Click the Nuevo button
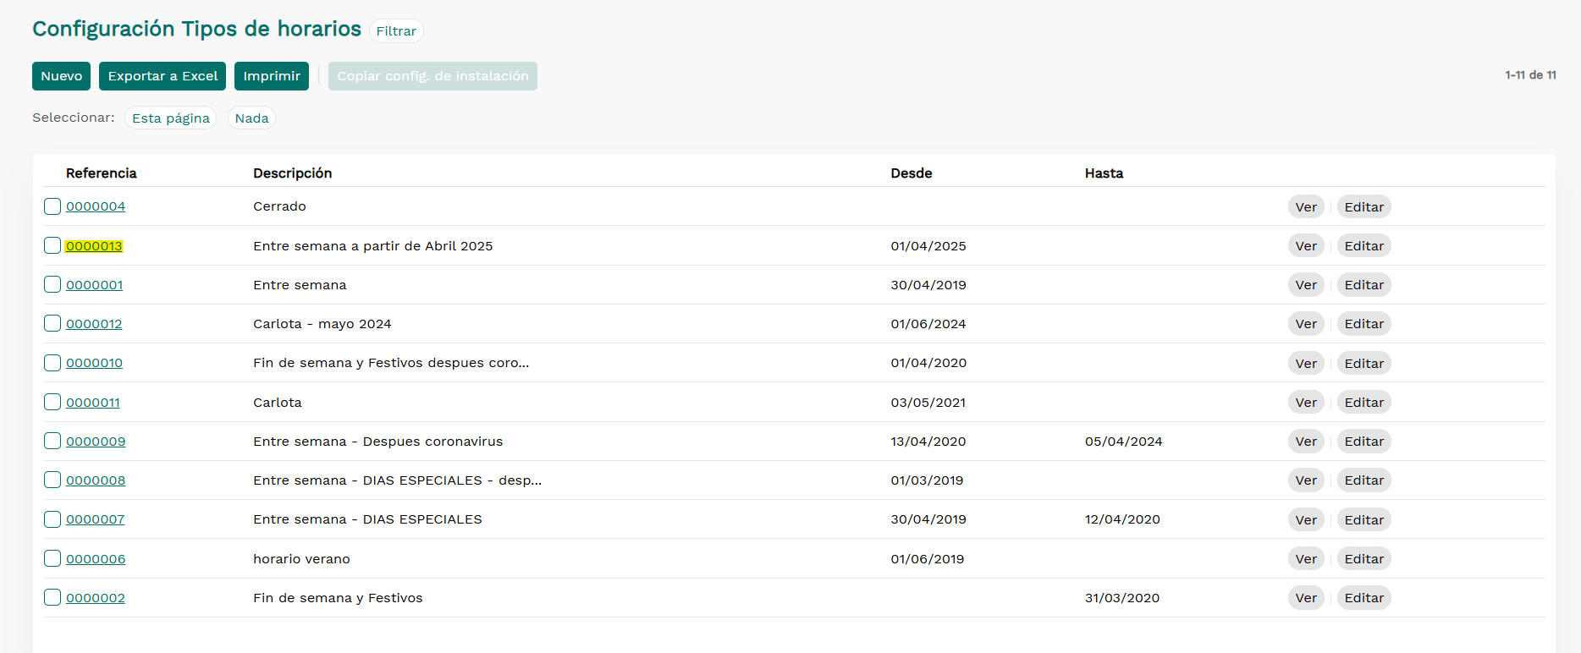This screenshot has height=653, width=1581. 61,76
